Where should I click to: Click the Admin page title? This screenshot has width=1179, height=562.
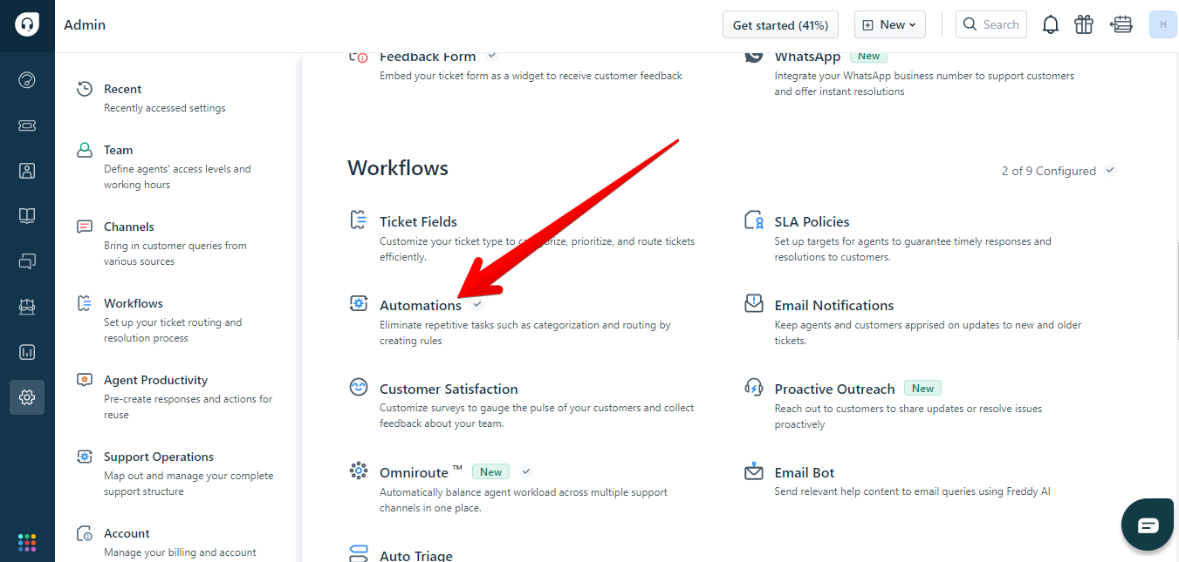(85, 24)
